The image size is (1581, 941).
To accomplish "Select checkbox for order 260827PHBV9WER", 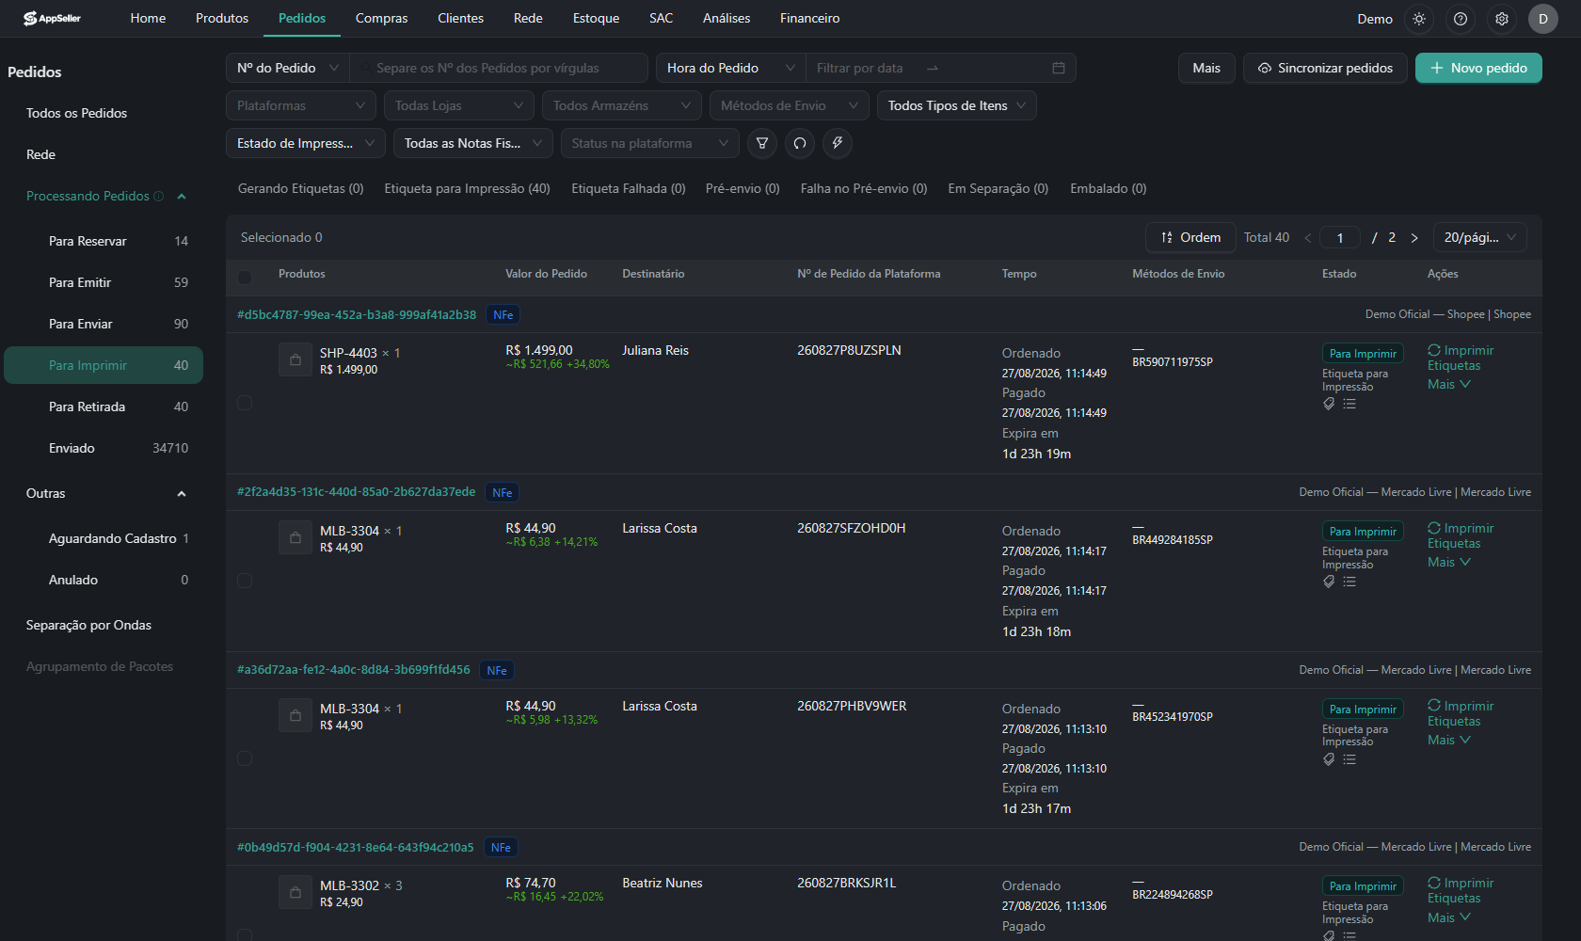I will (x=245, y=758).
